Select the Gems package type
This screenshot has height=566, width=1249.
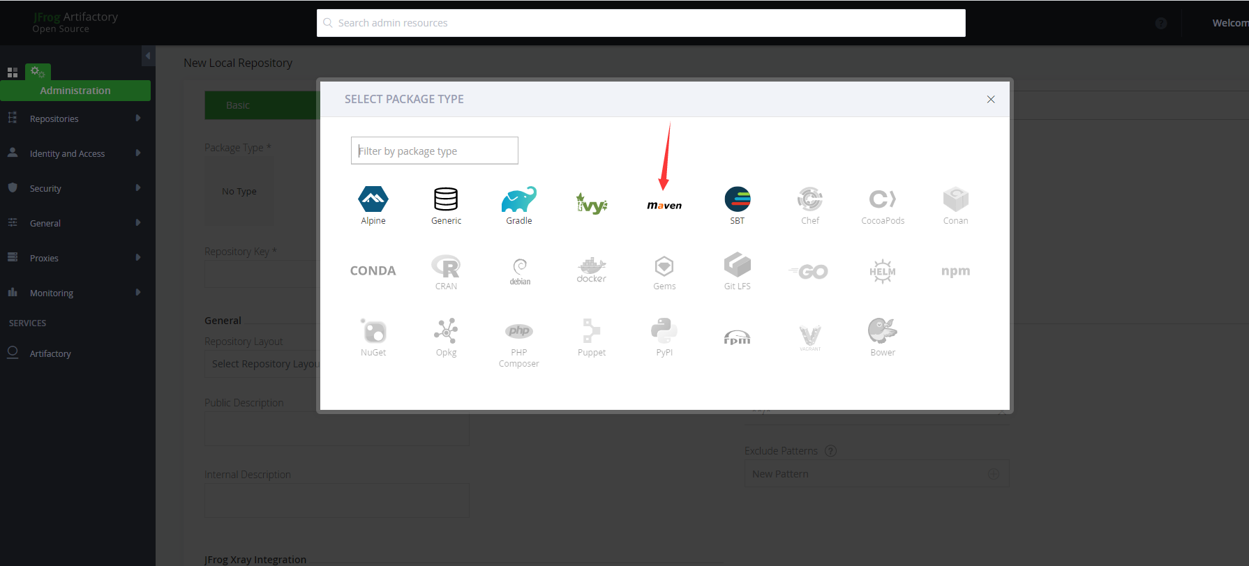(664, 272)
